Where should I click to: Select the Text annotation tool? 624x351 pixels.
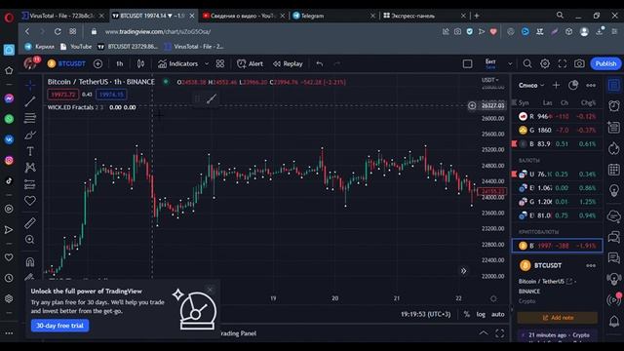pos(30,151)
